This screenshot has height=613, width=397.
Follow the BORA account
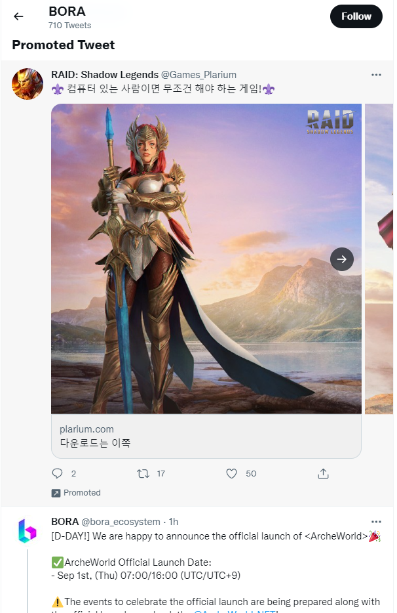tap(356, 16)
